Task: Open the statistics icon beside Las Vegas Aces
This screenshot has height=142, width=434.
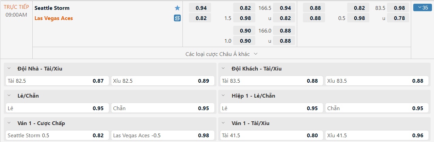Action: tap(177, 18)
